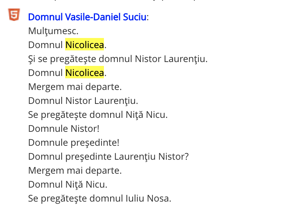Screen dimensions: 297x207
Task: Click Mergem mai departe above Domnul Nistor Laurenţiu
Action: click(x=75, y=87)
